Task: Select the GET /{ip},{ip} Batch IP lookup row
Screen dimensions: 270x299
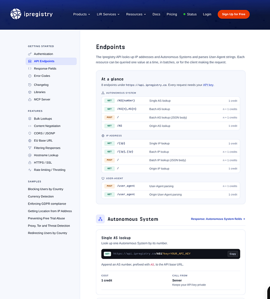Action: click(171, 152)
